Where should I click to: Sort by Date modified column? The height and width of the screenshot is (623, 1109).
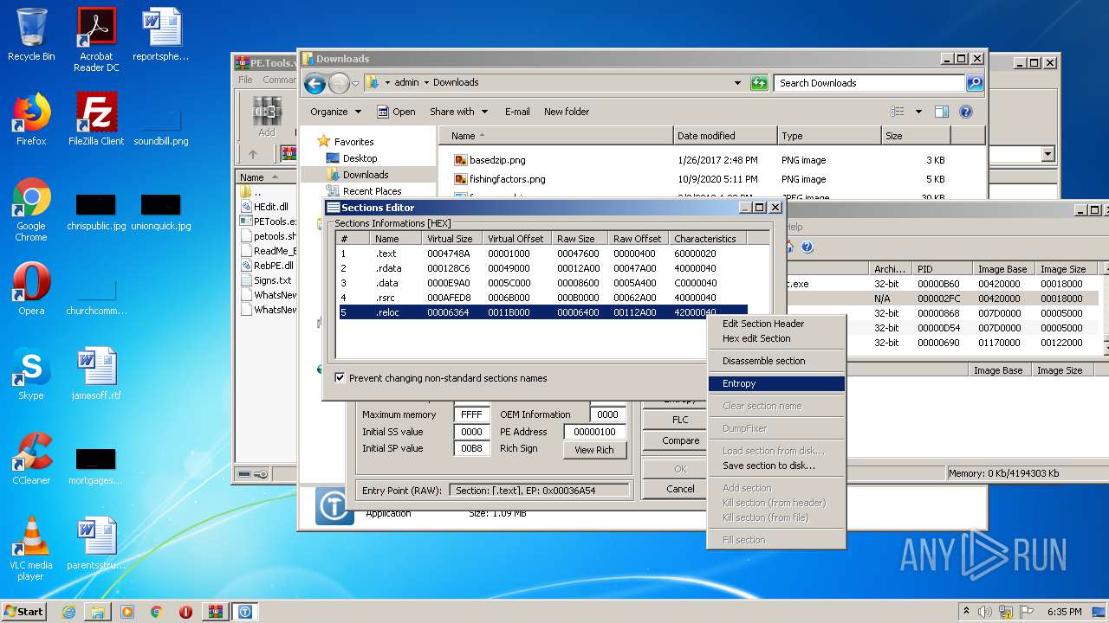click(x=725, y=136)
